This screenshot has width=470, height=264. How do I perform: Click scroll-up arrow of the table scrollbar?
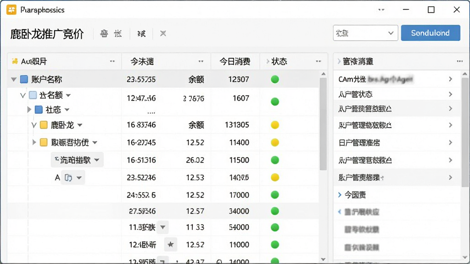click(323, 74)
